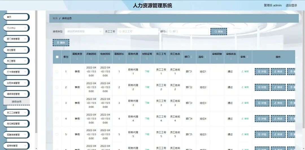Check the checkbox for row 3
The width and height of the screenshot is (305, 150).
tap(57, 103)
